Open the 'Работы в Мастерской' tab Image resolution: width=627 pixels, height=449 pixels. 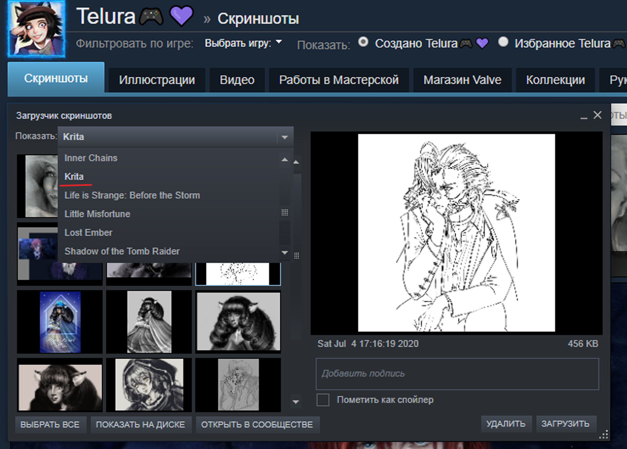point(339,80)
